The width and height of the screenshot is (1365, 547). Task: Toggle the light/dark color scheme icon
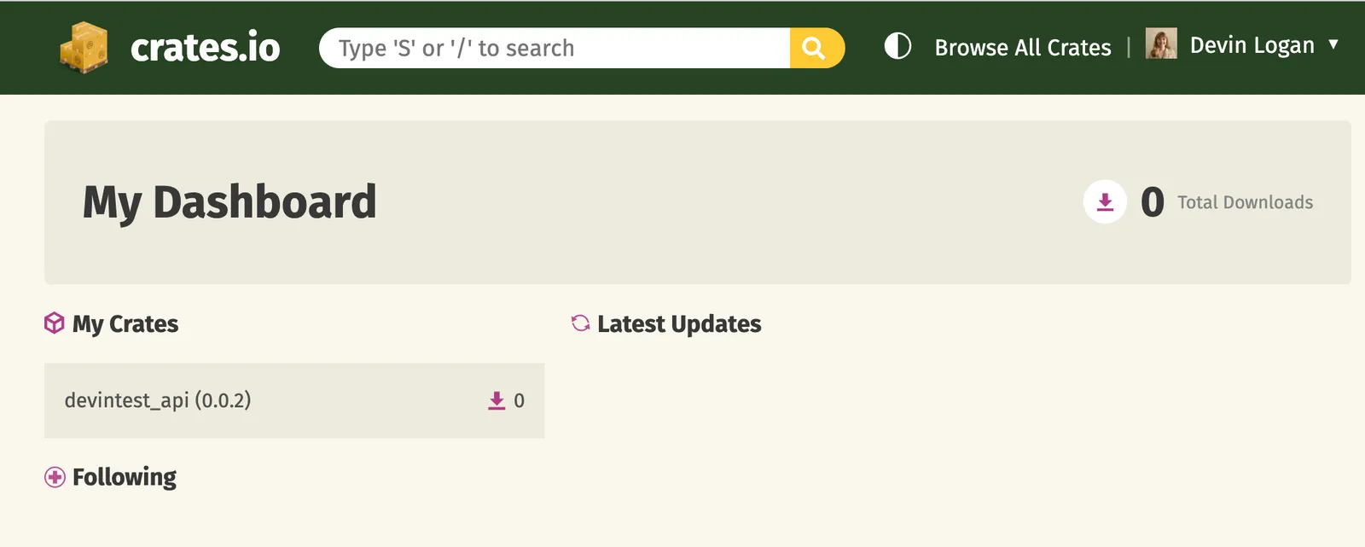click(897, 46)
